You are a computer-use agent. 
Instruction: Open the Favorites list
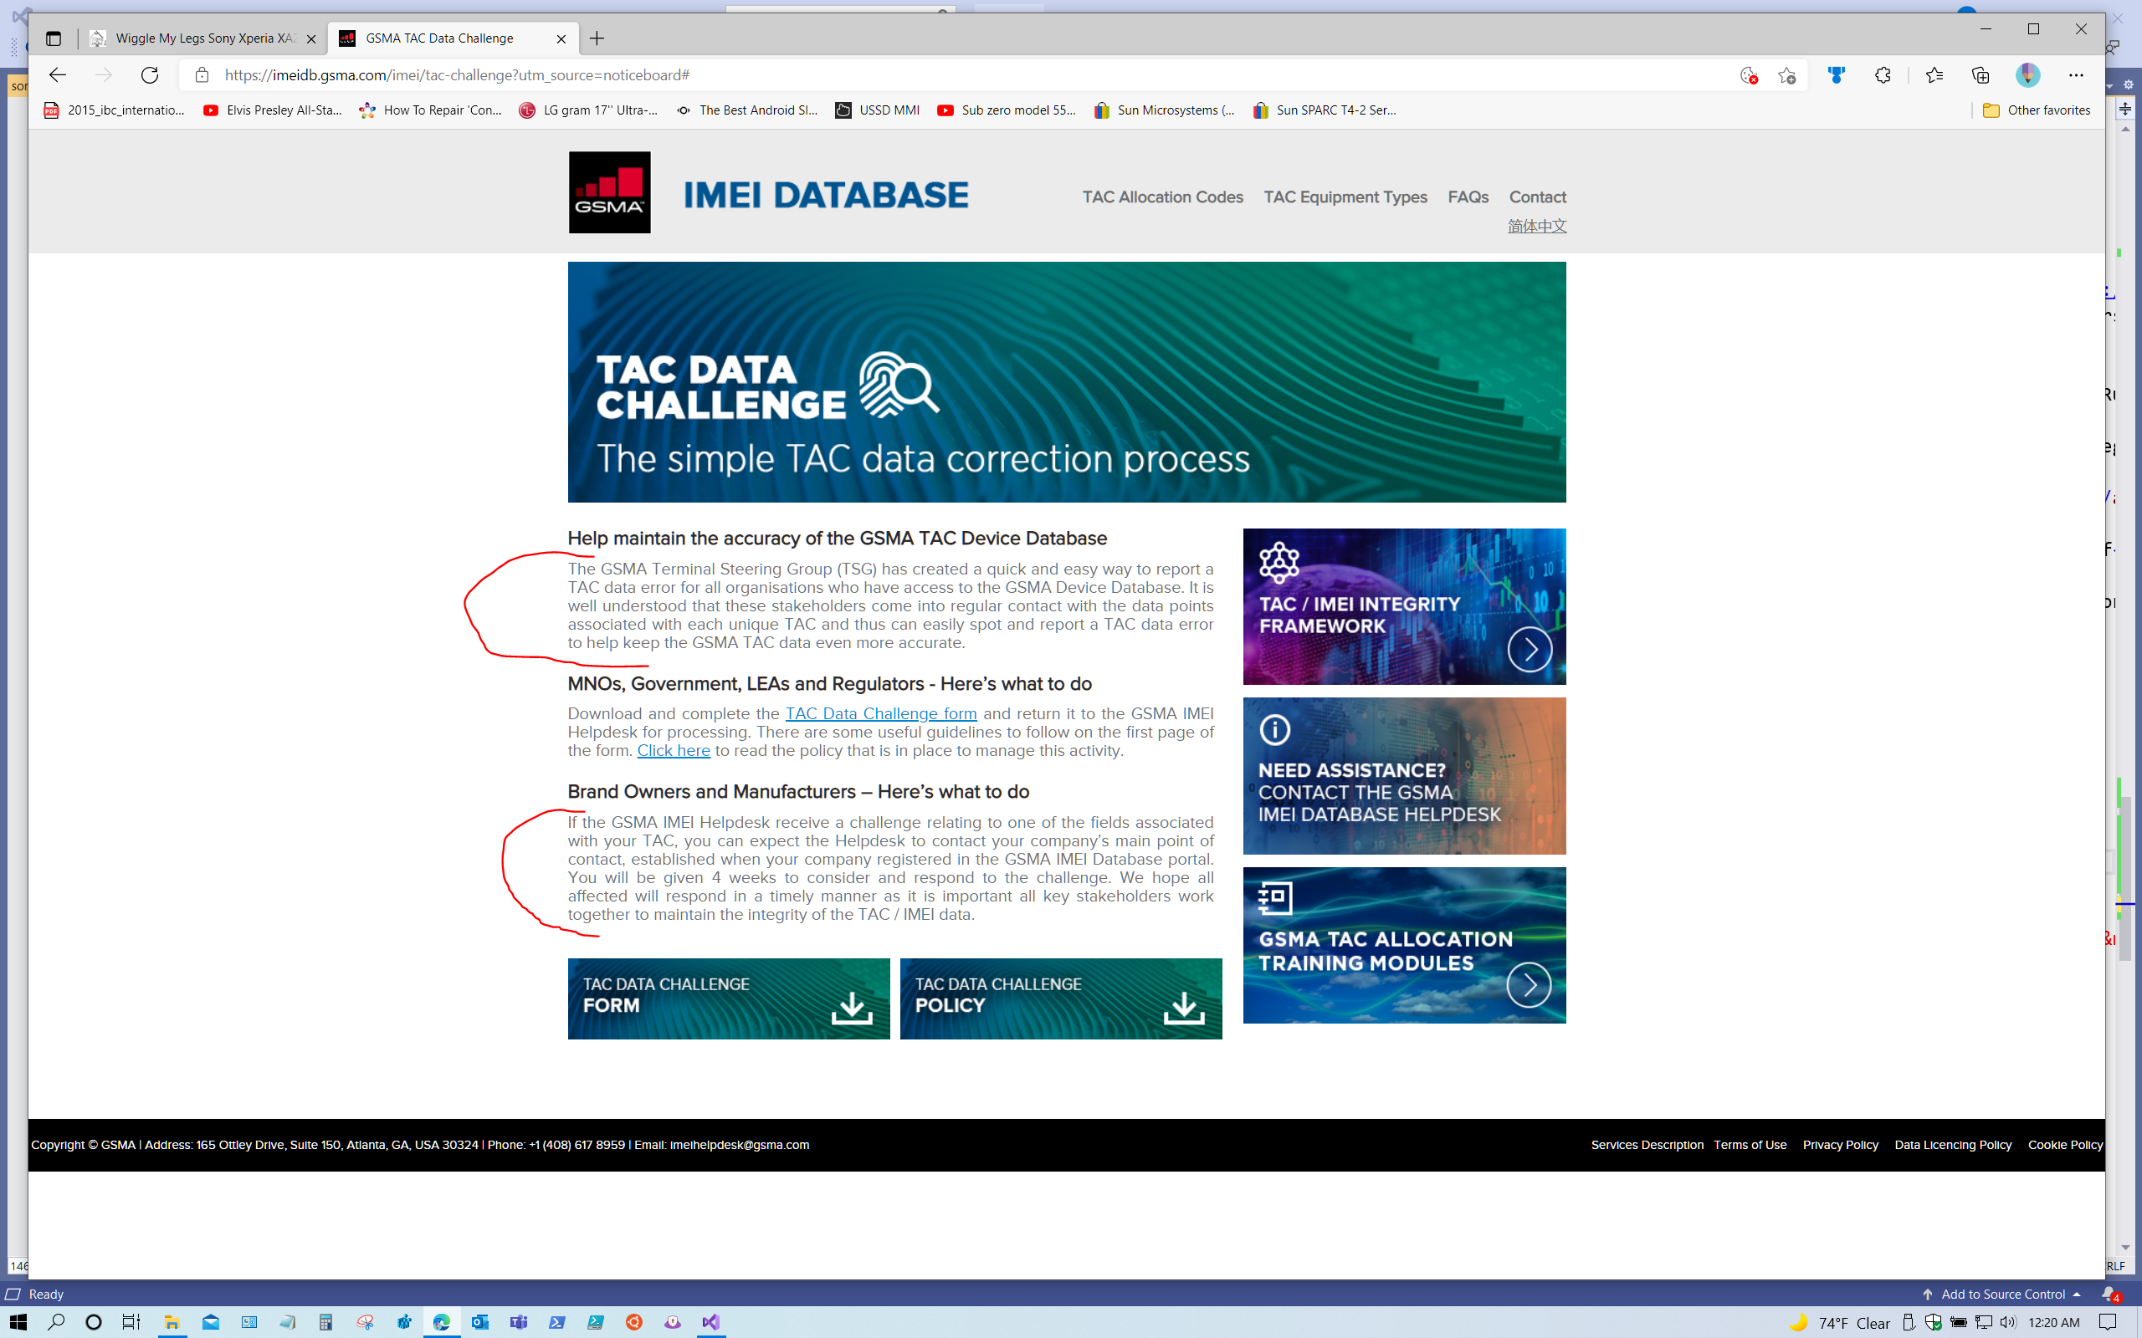click(x=1934, y=75)
